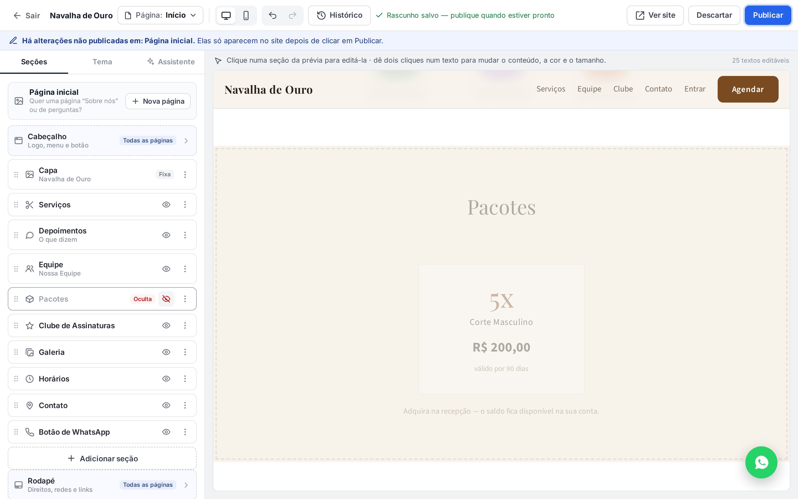Screen dimensions: 798x499
Task: Switch to mobile preview mode
Action: click(246, 15)
